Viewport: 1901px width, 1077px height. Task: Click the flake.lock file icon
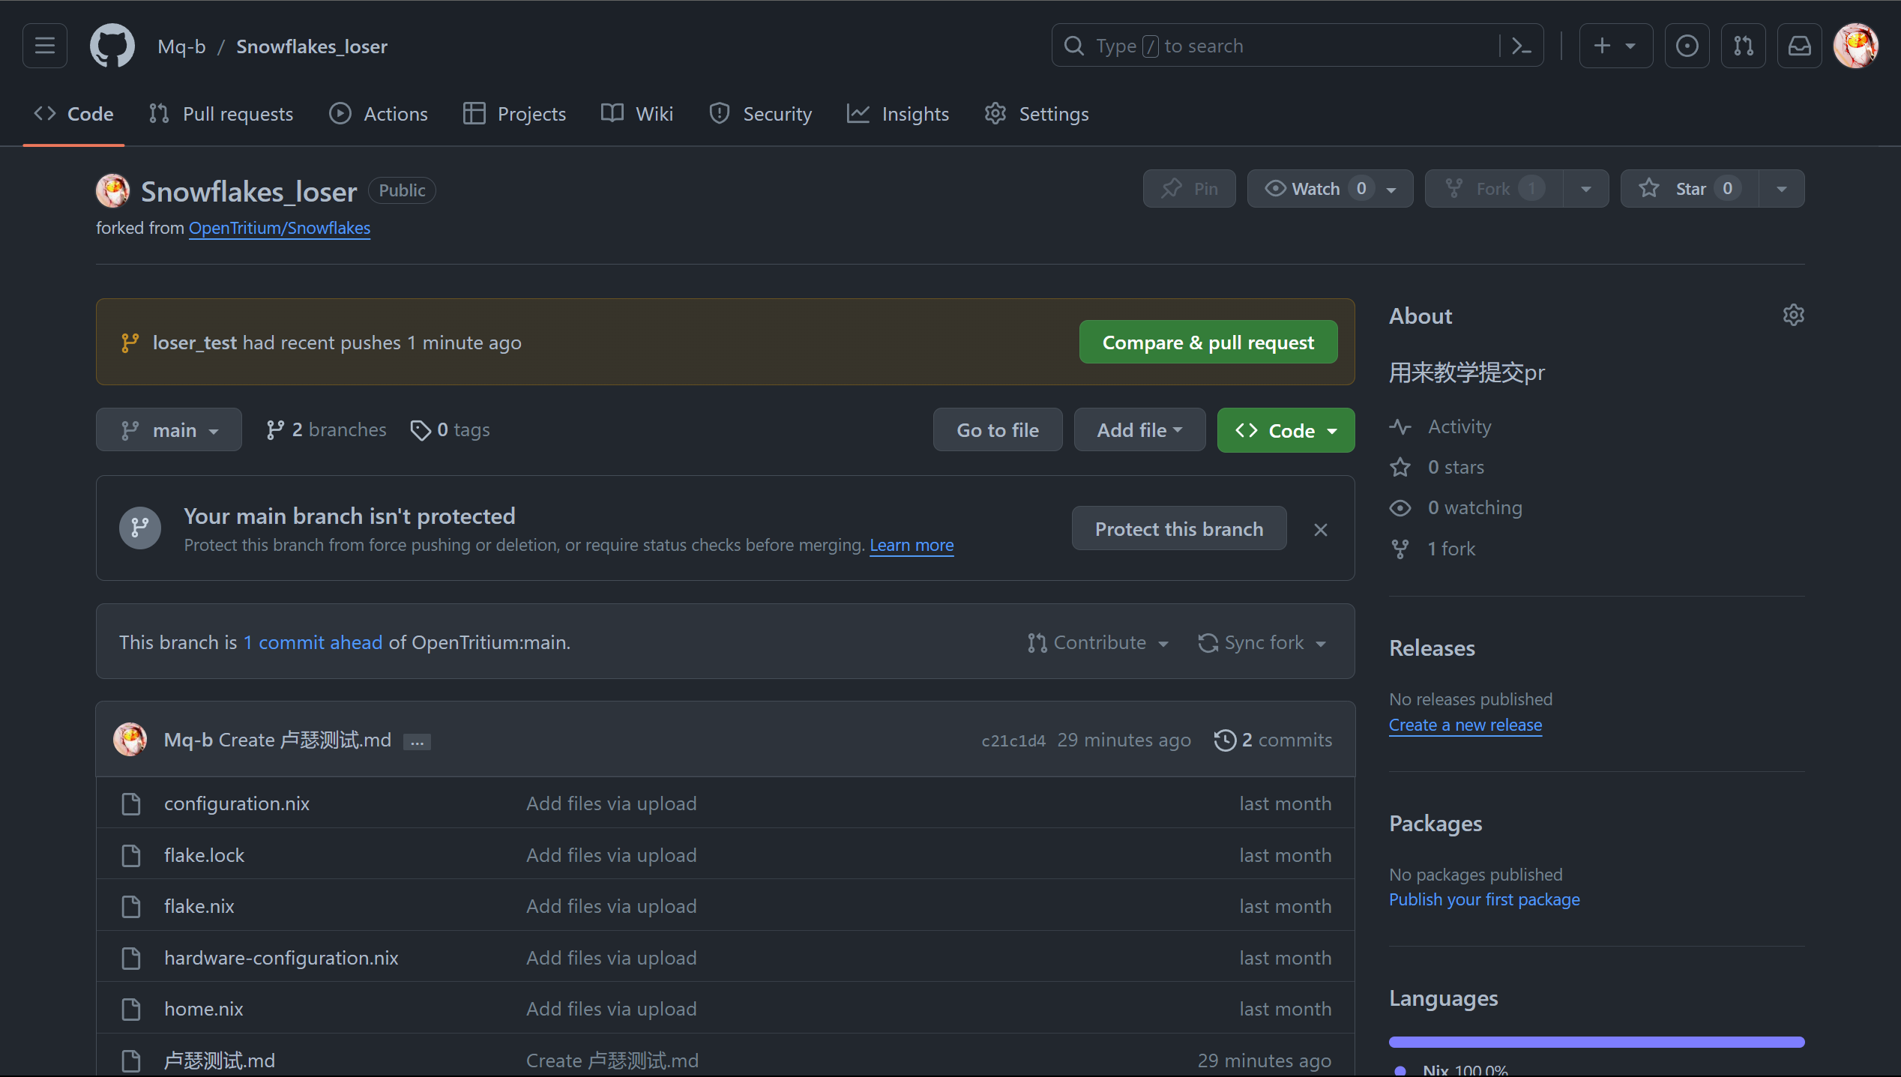(x=131, y=855)
